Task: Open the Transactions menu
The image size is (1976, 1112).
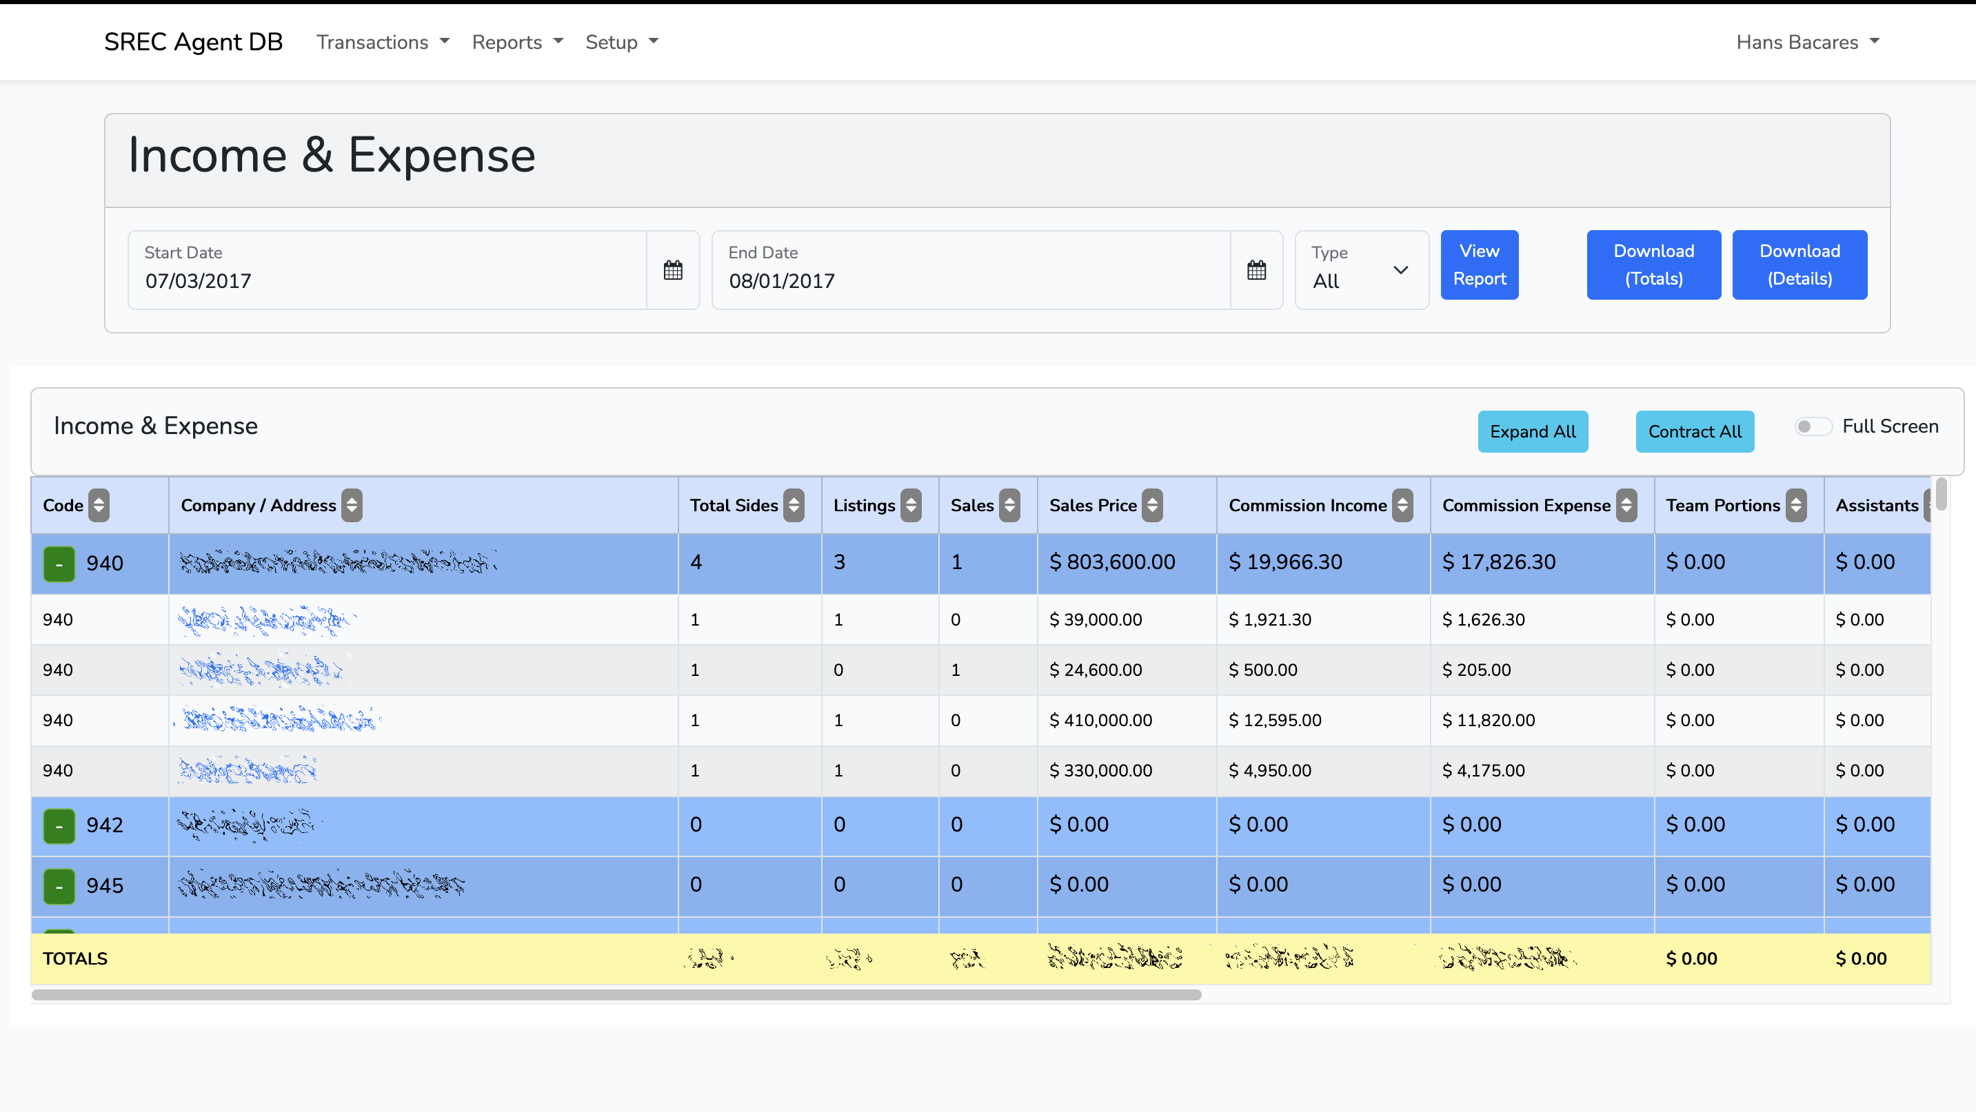Action: [x=383, y=42]
